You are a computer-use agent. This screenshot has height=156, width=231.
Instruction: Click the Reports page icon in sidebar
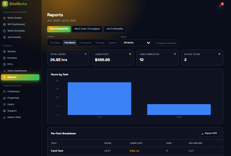tap(4, 77)
